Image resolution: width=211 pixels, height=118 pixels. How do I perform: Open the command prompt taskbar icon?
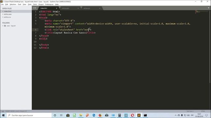[145, 115]
